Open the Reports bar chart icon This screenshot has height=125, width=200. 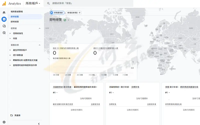4,19
